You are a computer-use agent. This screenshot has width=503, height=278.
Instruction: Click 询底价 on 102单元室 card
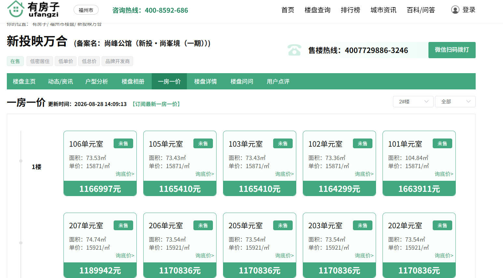pos(364,174)
